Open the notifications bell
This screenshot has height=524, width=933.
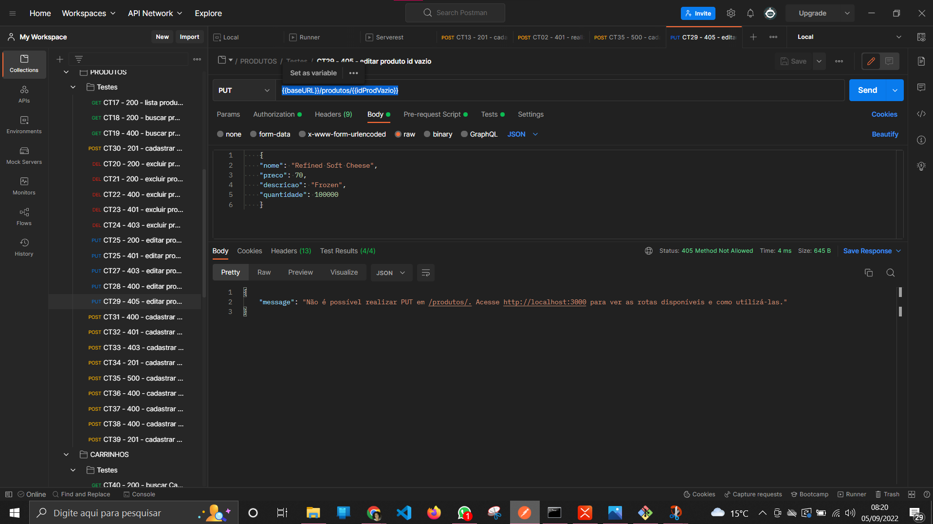tap(750, 13)
